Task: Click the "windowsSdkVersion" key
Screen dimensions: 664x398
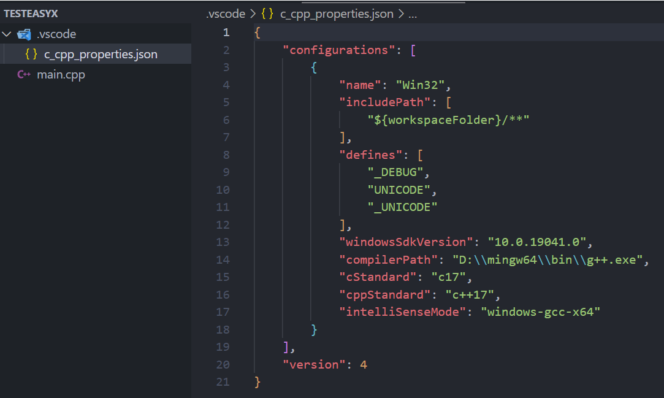Action: click(406, 242)
